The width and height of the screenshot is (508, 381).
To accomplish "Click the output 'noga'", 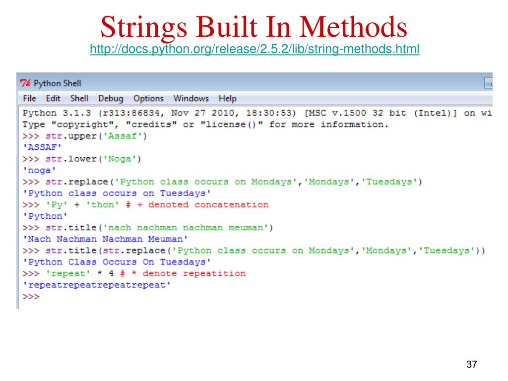I will pos(39,171).
